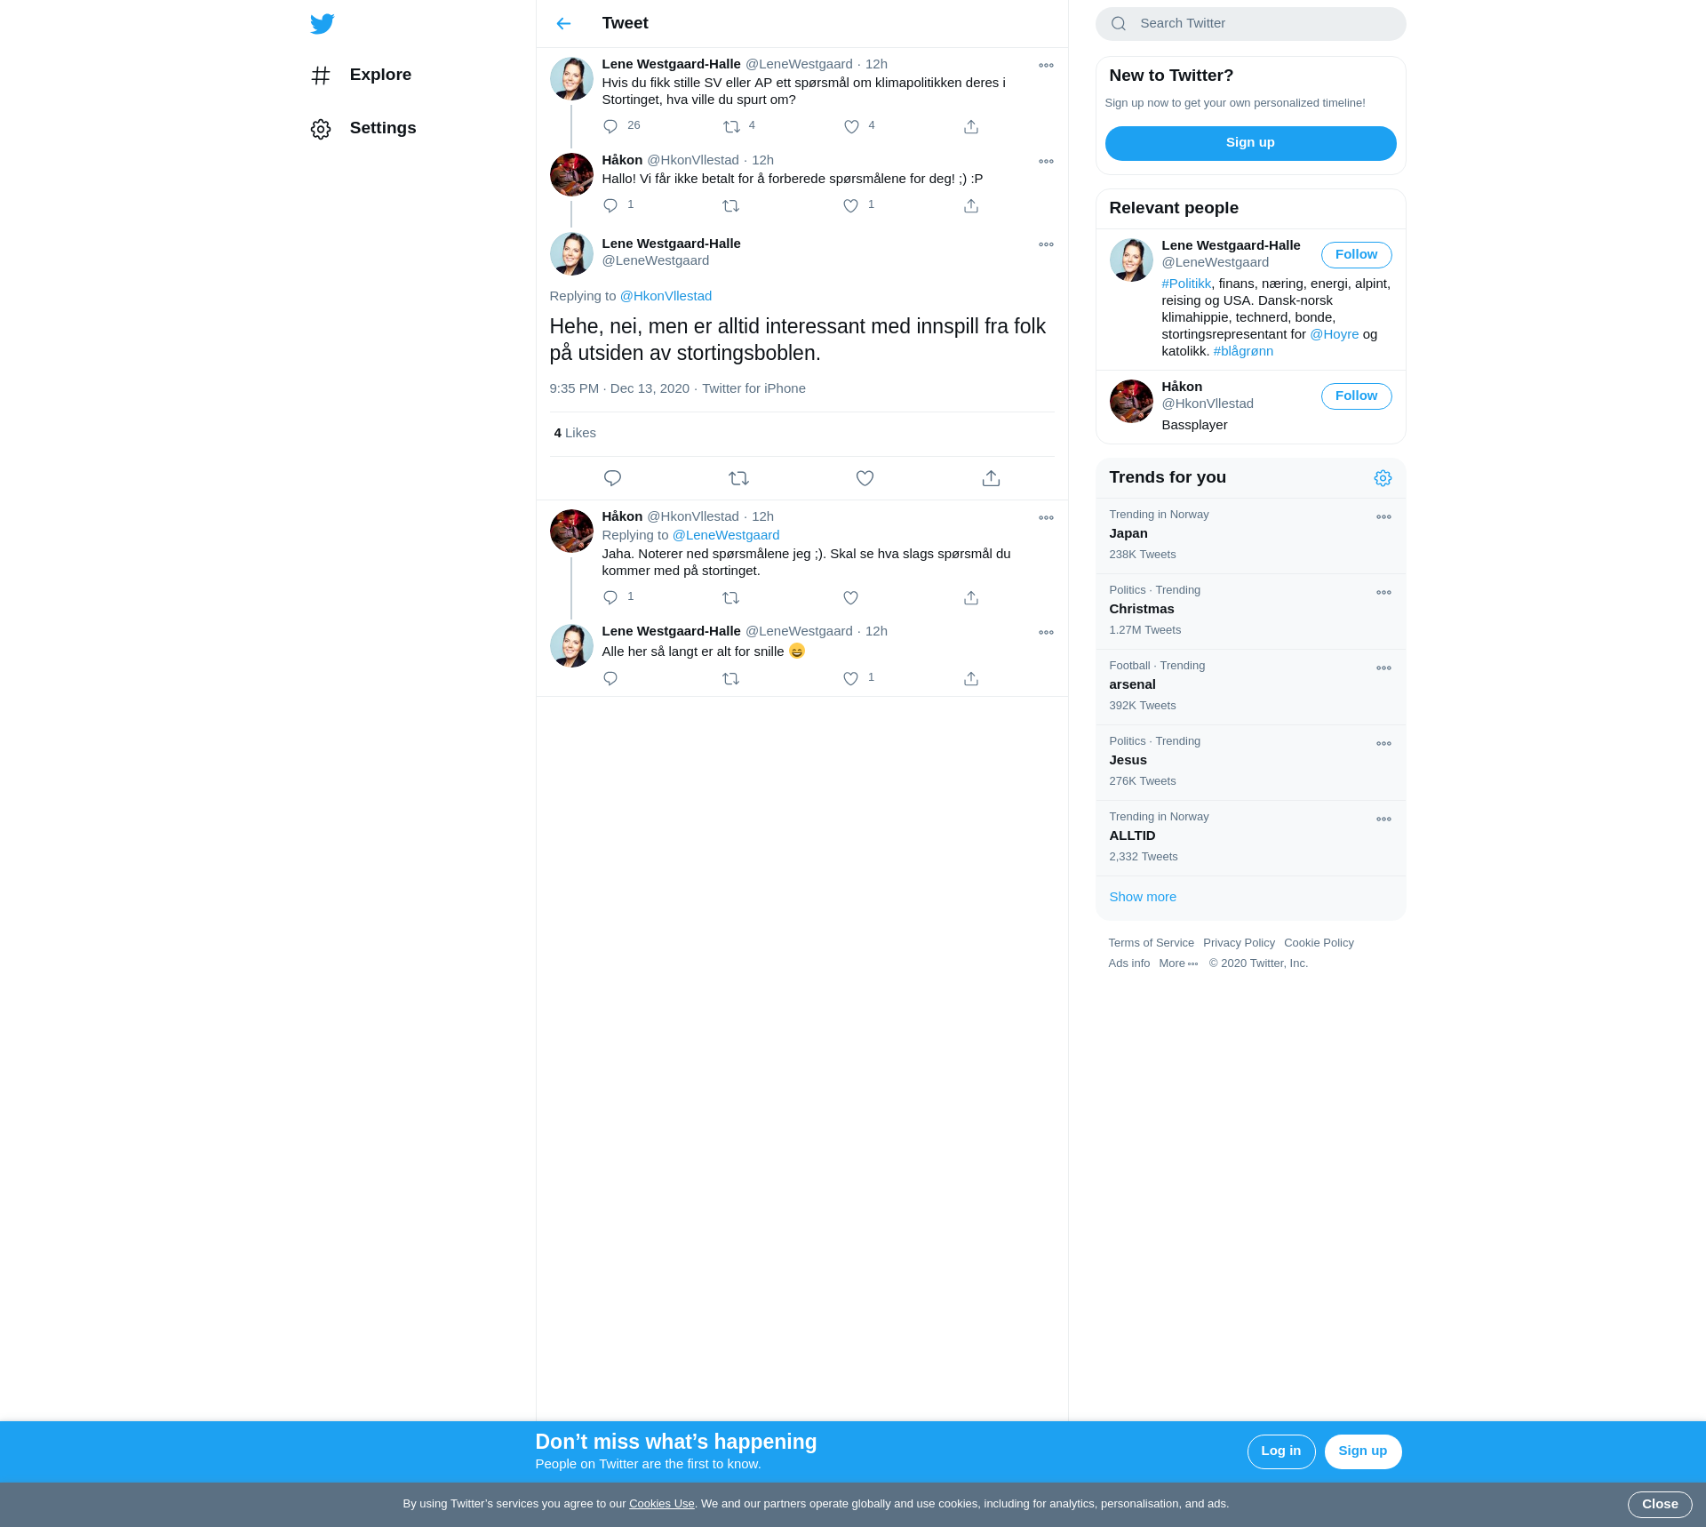
Task: View the 4 Likes list
Action: coord(575,433)
